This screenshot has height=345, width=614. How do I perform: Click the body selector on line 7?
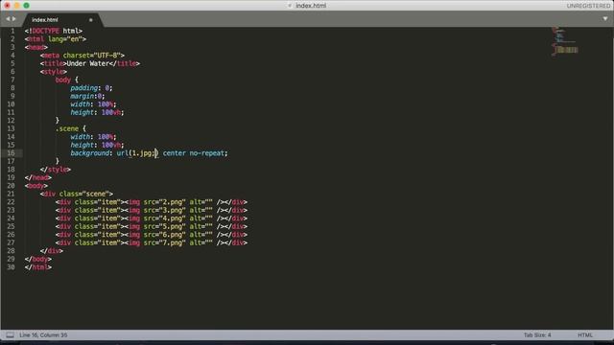[x=63, y=80]
